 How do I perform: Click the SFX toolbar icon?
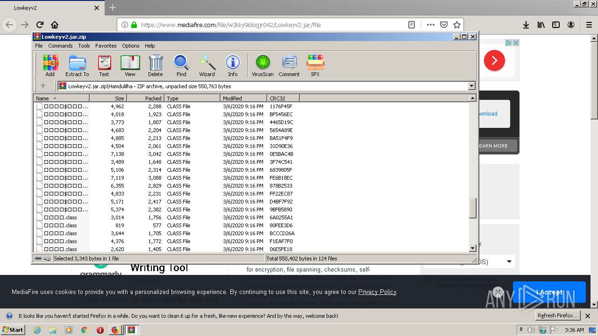pos(315,65)
